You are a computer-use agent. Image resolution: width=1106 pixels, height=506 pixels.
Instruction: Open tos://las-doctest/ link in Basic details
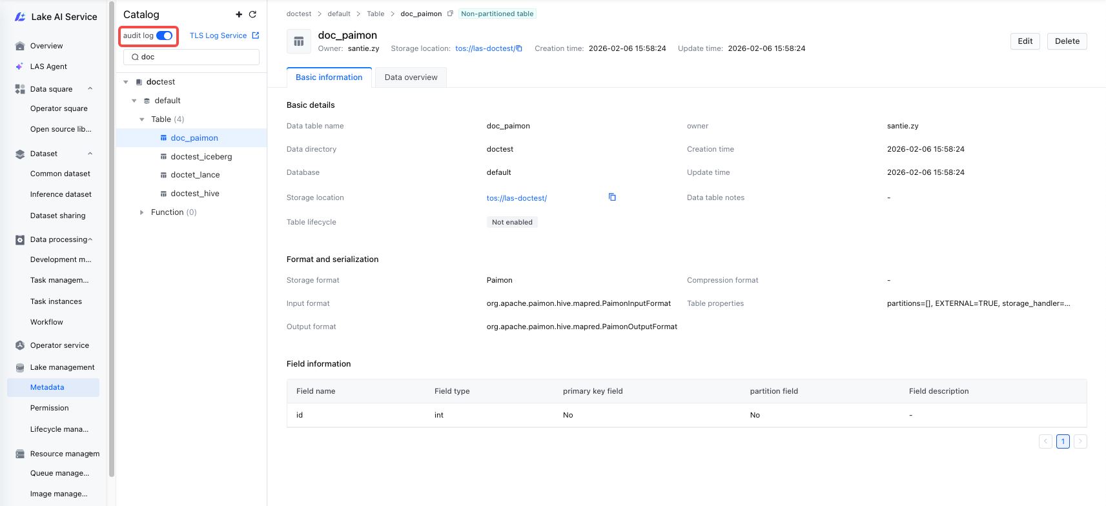pos(517,198)
